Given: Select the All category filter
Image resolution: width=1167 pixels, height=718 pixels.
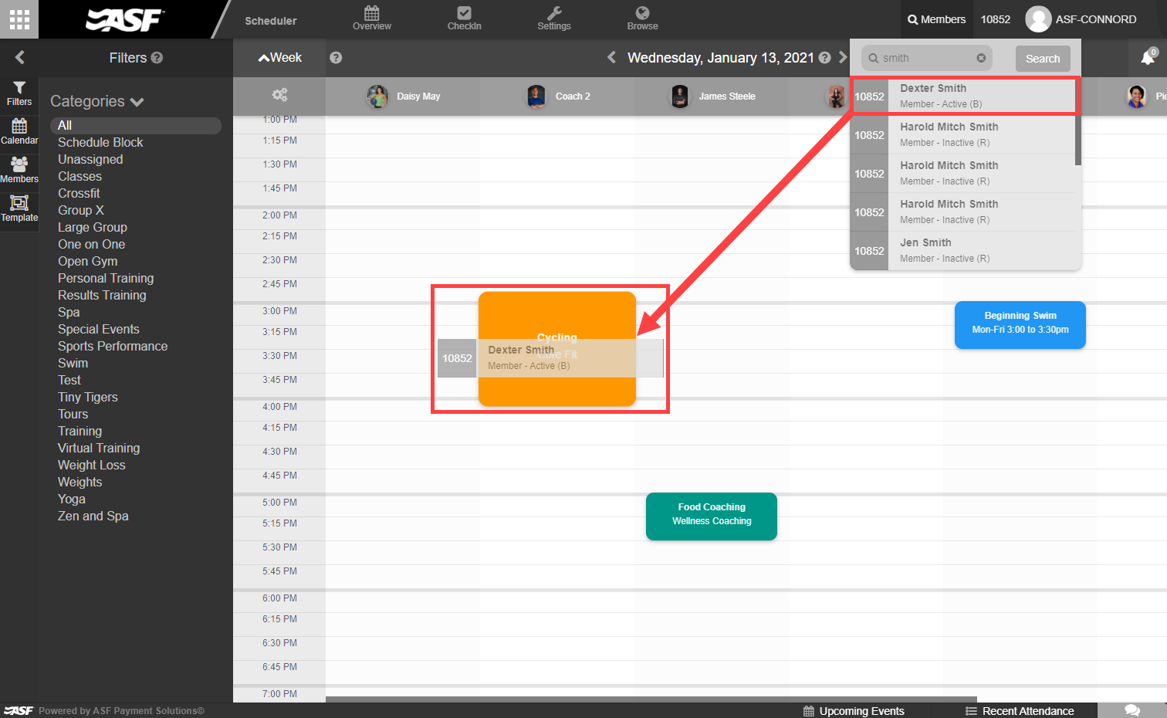Looking at the screenshot, I should (136, 125).
